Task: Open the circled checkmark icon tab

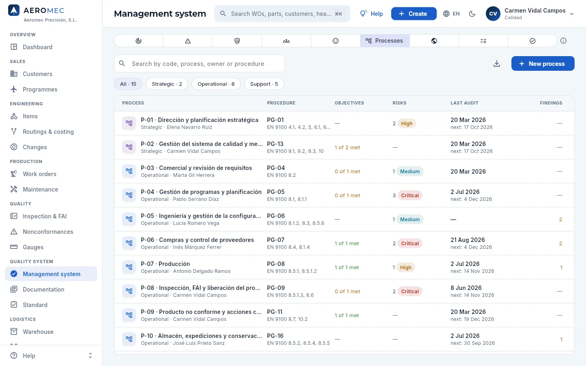Action: 533,41
